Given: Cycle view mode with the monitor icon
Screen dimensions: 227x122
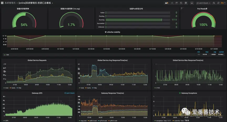Looking at the screenshot, I should coord(192,3).
